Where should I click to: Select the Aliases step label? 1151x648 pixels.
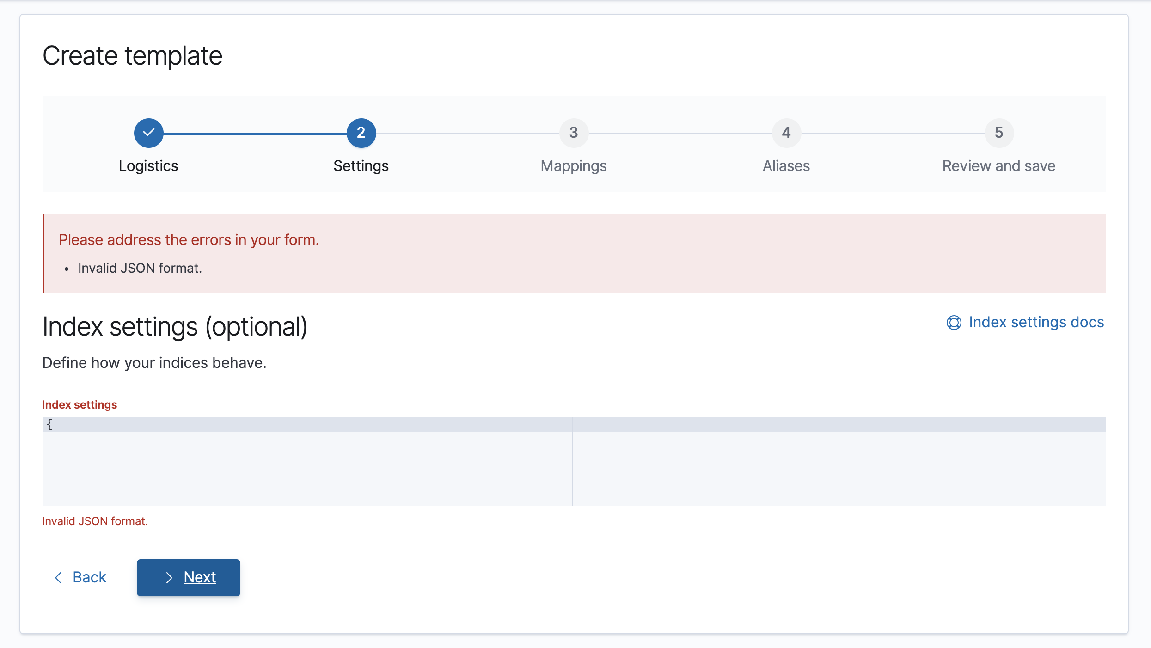point(786,166)
